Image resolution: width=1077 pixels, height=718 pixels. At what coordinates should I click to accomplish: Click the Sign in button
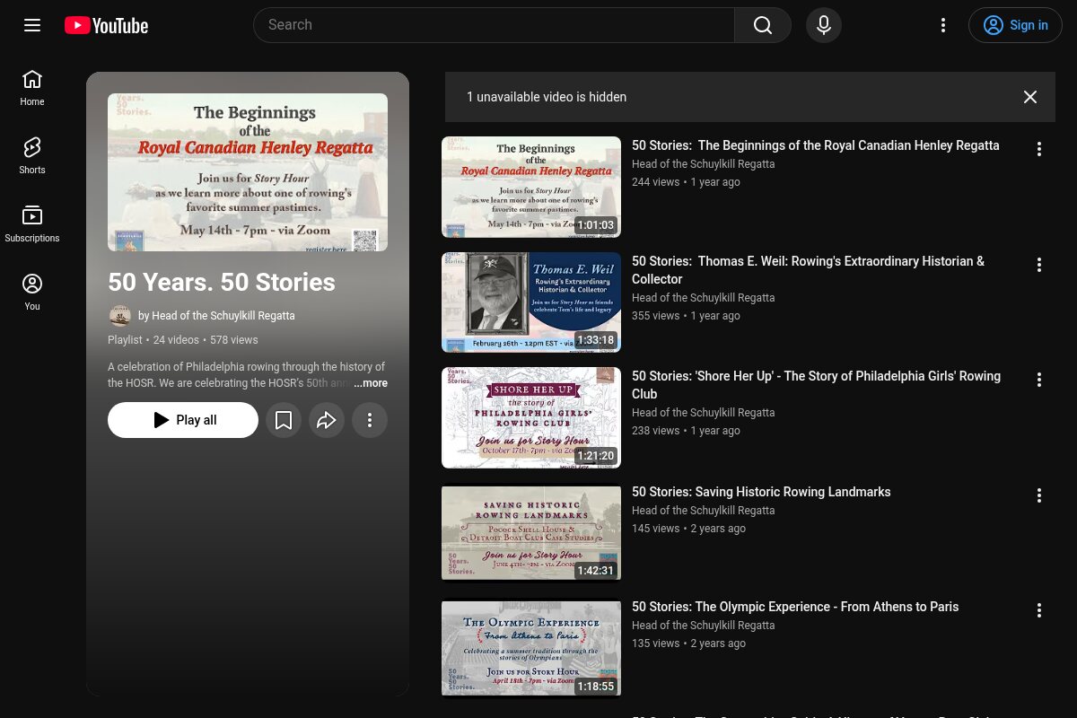pos(1015,25)
